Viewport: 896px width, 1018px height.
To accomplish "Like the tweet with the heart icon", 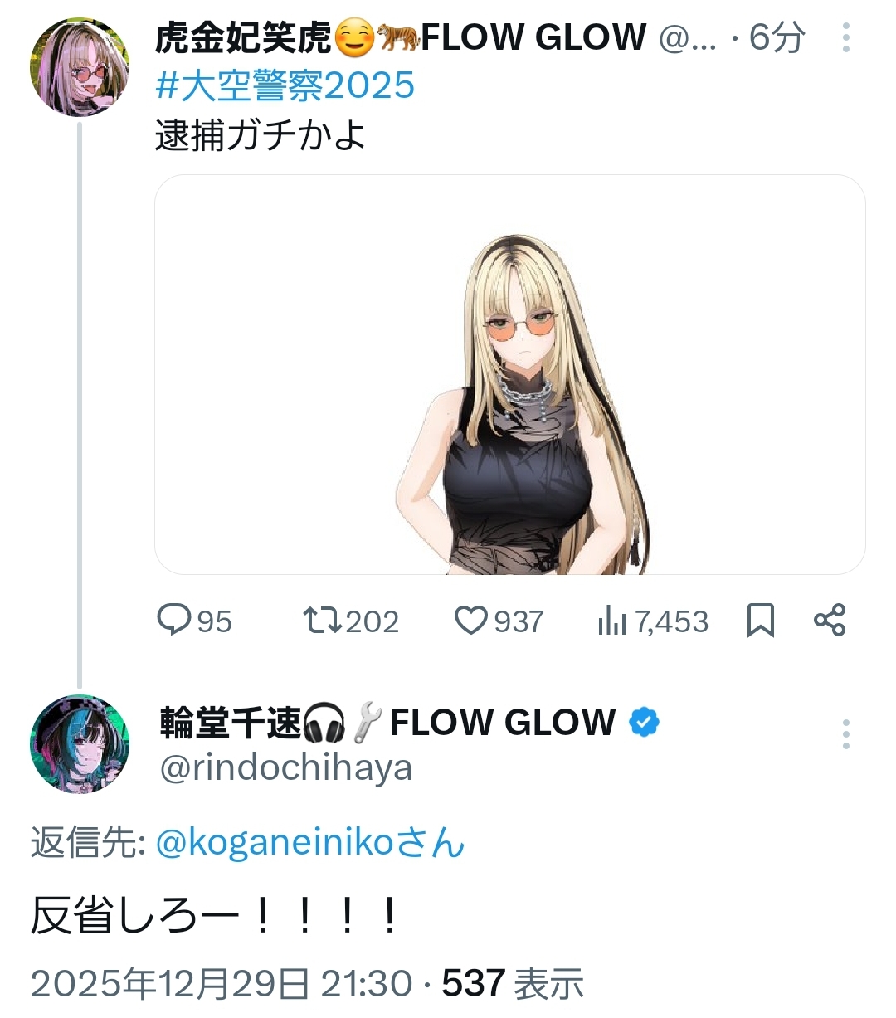I will pos(471,620).
